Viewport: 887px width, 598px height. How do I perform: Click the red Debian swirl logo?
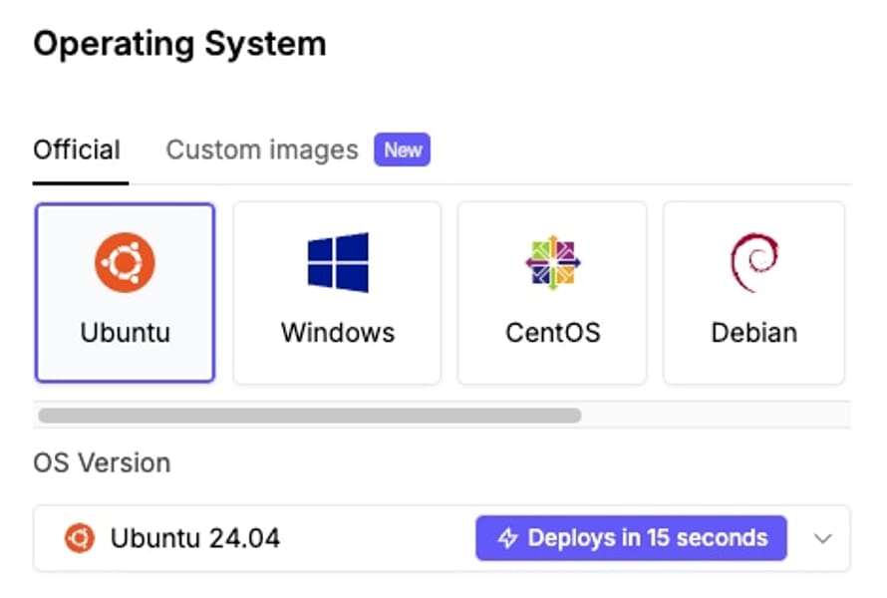click(754, 262)
